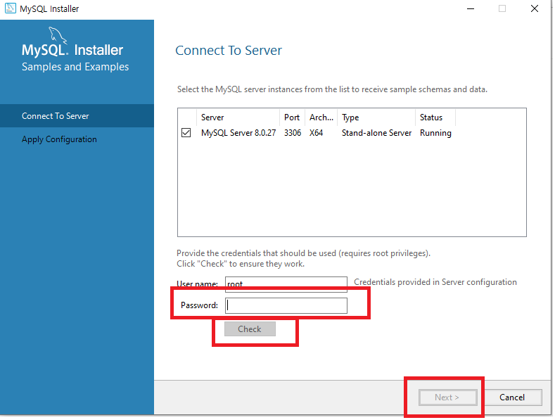Click the Type column header
Viewport: 555px width, 420px height.
(x=376, y=117)
